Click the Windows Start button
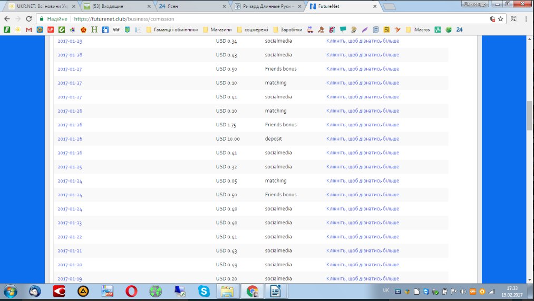Viewport: 534px width, 301px height. [10, 291]
